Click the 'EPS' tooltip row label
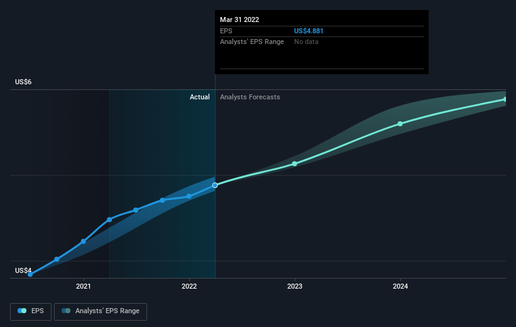516x327 pixels. 226,31
